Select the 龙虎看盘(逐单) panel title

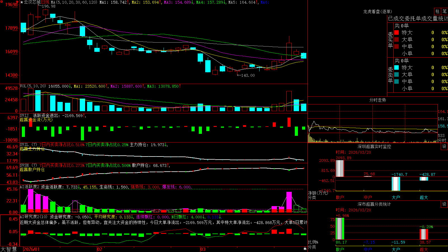[377, 11]
